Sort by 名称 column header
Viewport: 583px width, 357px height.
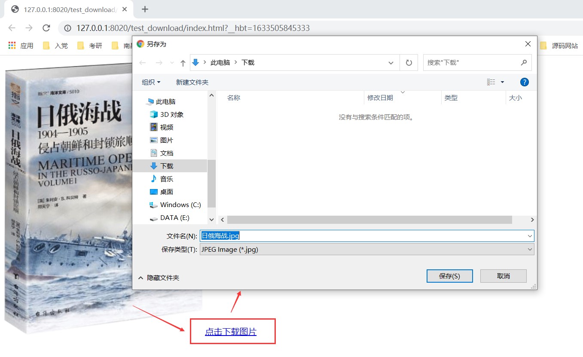[x=234, y=98]
